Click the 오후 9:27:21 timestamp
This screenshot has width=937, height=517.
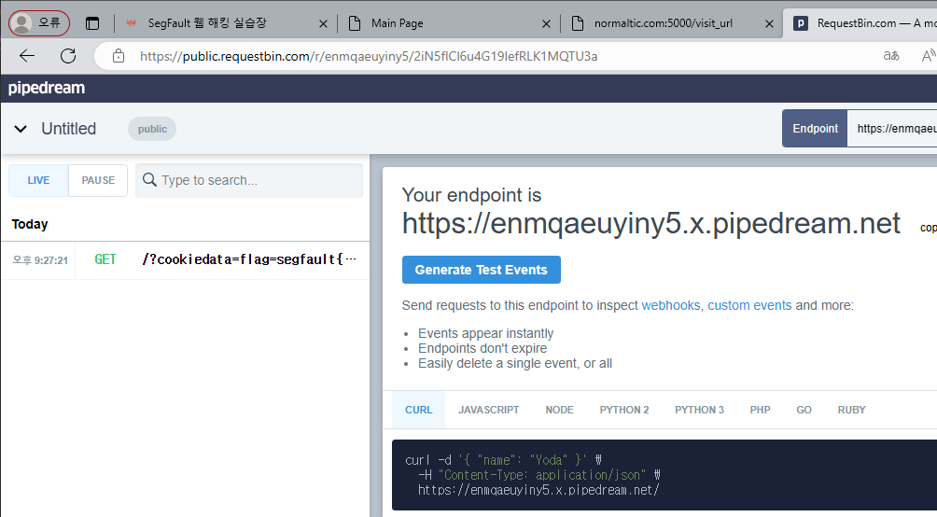(41, 260)
